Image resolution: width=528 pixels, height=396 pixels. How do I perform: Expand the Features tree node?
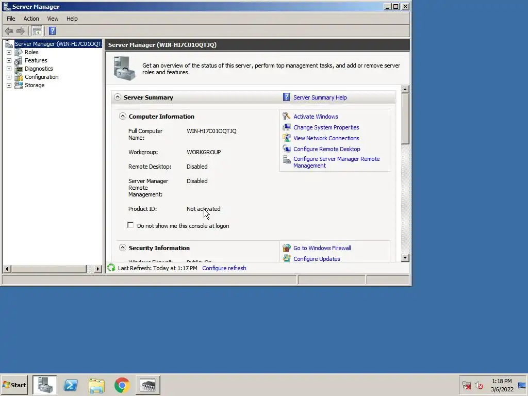point(9,61)
